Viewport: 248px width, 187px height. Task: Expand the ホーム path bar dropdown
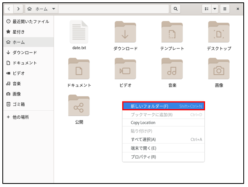point(54,9)
